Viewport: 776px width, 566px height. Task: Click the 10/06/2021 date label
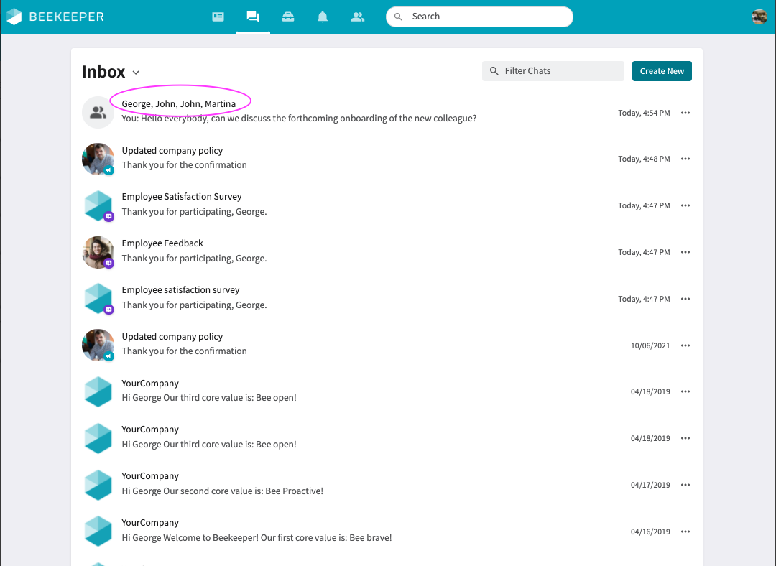click(650, 345)
